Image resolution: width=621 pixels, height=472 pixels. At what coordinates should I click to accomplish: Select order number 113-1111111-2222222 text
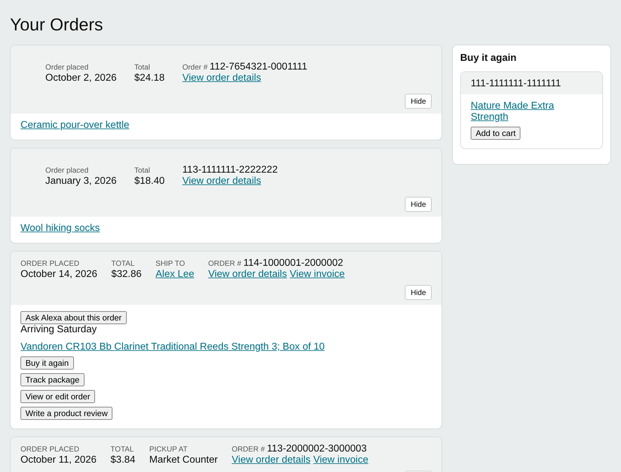coord(230,170)
